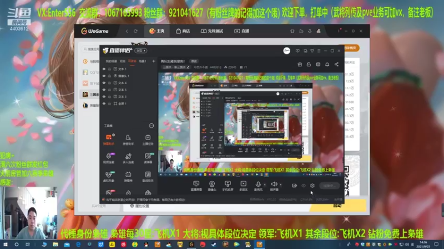Select 全屏 1 source row
This screenshot has height=249, width=444.
click(x=128, y=103)
